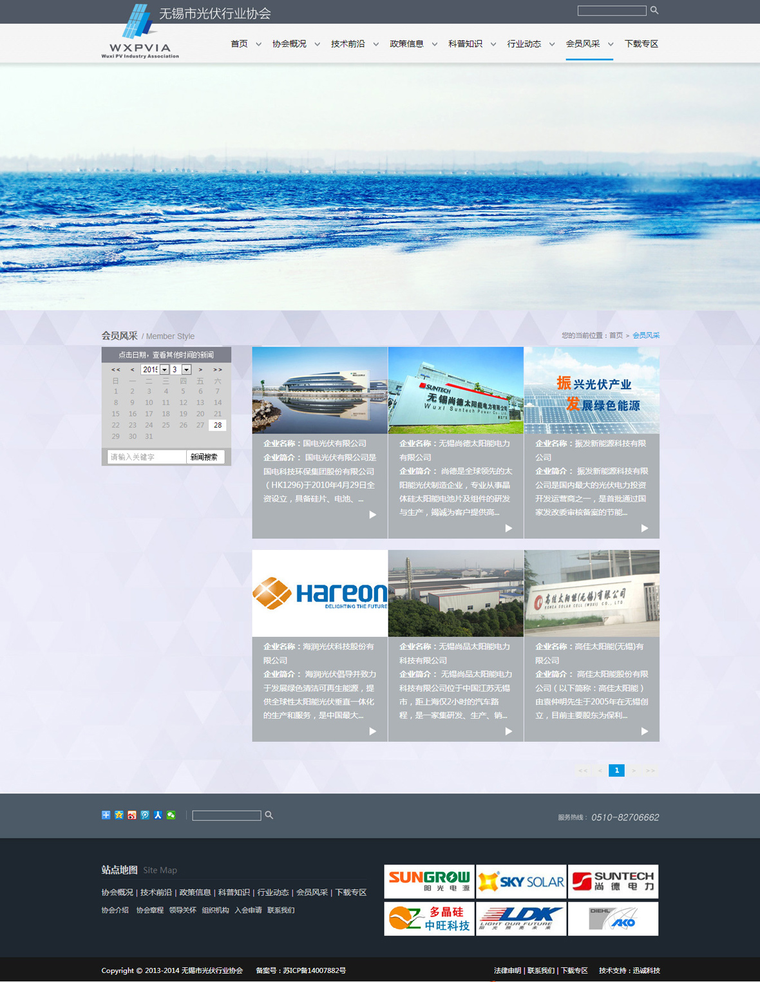Screen dimensions: 760x982
Task: Open the calendar month dropdown
Action: point(186,370)
